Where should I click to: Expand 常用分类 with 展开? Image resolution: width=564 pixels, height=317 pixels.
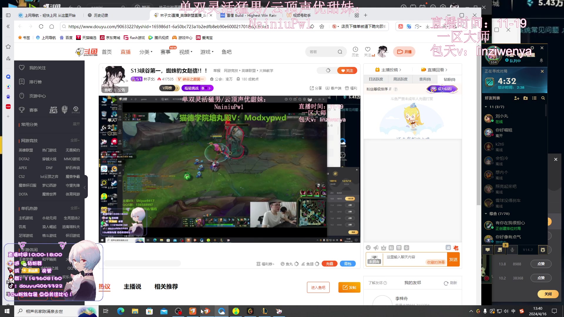(76, 124)
